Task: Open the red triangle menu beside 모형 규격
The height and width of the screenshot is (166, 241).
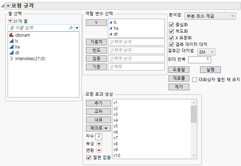Action: click(x=8, y=6)
